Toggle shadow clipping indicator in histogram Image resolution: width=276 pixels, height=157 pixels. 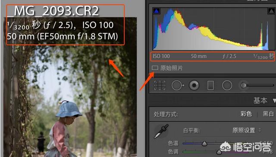point(156,11)
